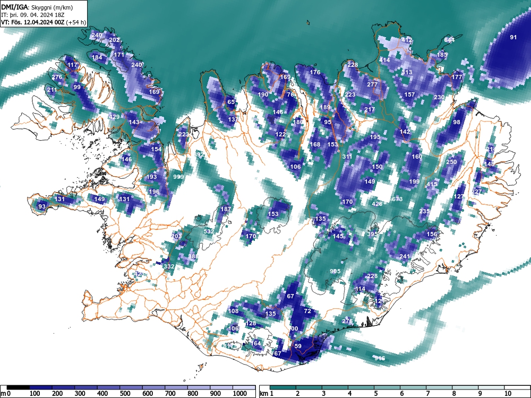Click the visibility value '415'
The width and height of the screenshot is (531, 398).
(x=432, y=184)
